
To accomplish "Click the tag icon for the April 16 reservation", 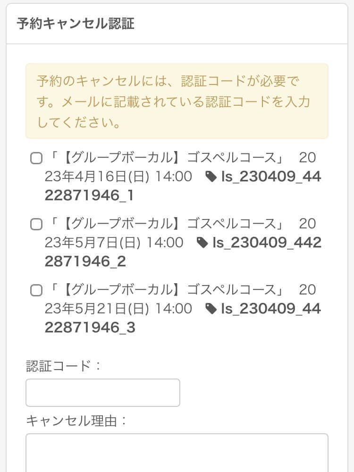I will point(211,177).
